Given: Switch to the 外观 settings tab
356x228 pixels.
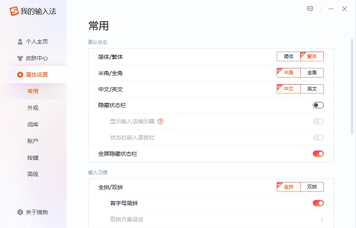Looking at the screenshot, I should [33, 108].
